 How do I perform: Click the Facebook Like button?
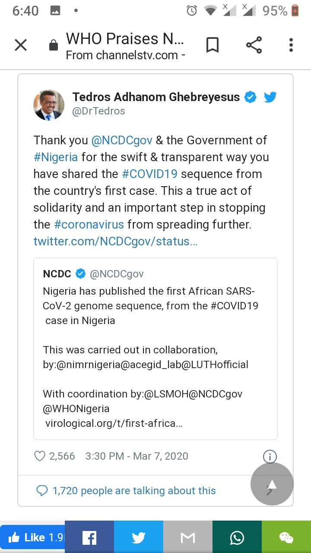(32, 537)
